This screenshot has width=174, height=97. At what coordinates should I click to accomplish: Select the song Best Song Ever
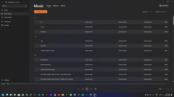101,60
